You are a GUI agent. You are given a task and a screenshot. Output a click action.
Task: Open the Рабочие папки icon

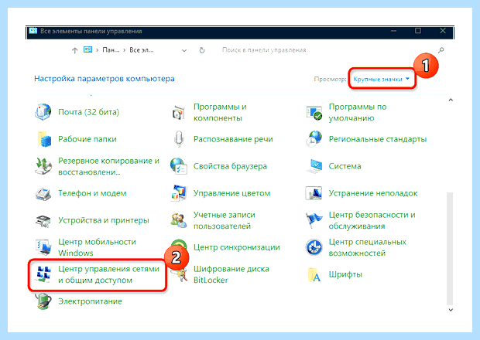click(44, 139)
